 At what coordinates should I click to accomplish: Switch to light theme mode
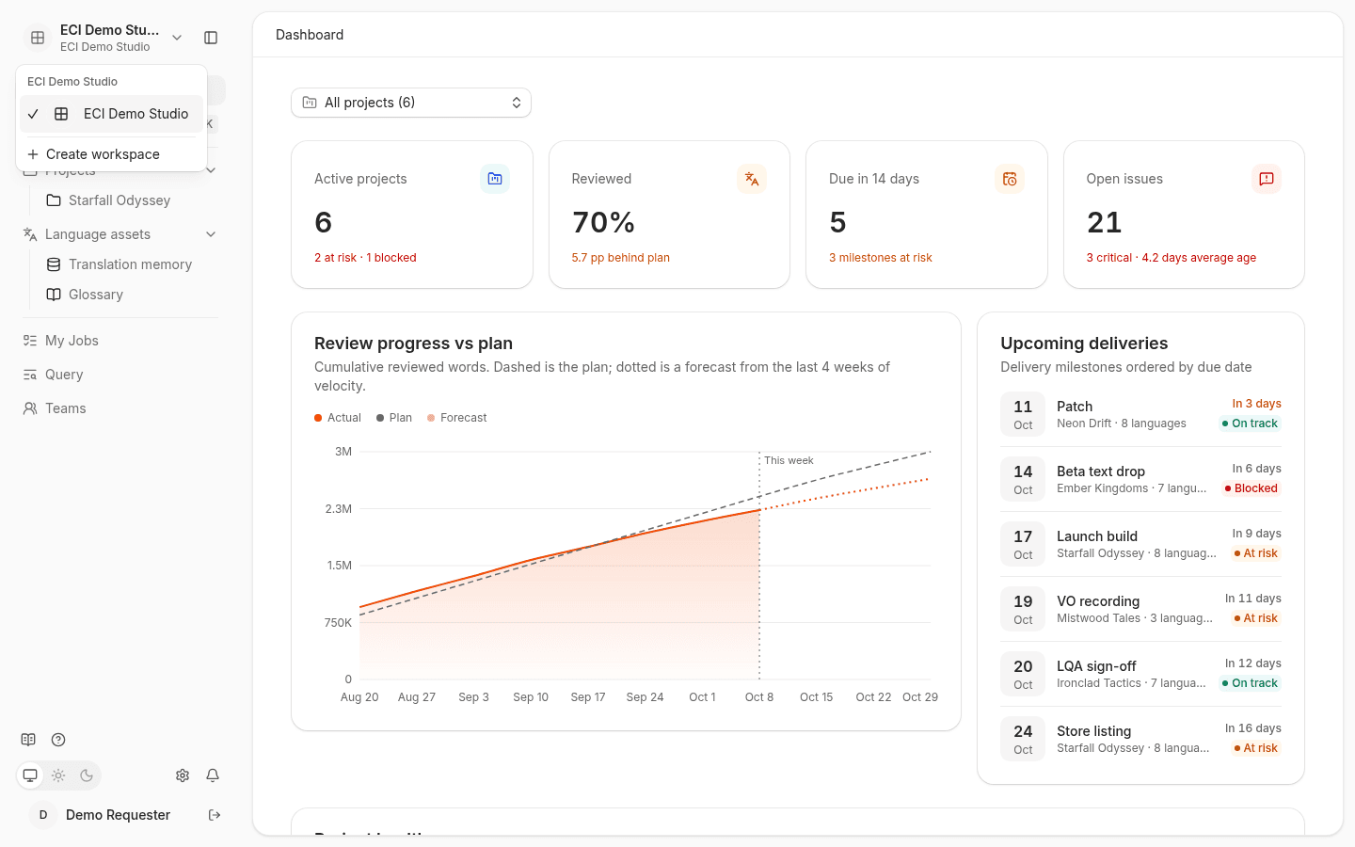[58, 775]
